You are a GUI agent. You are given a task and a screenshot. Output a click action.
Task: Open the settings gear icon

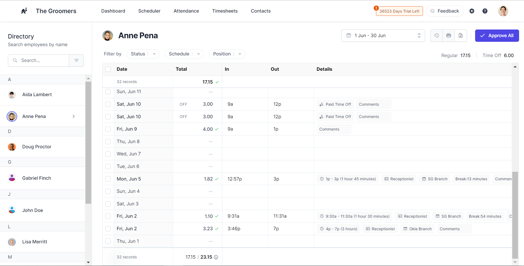tap(472, 11)
